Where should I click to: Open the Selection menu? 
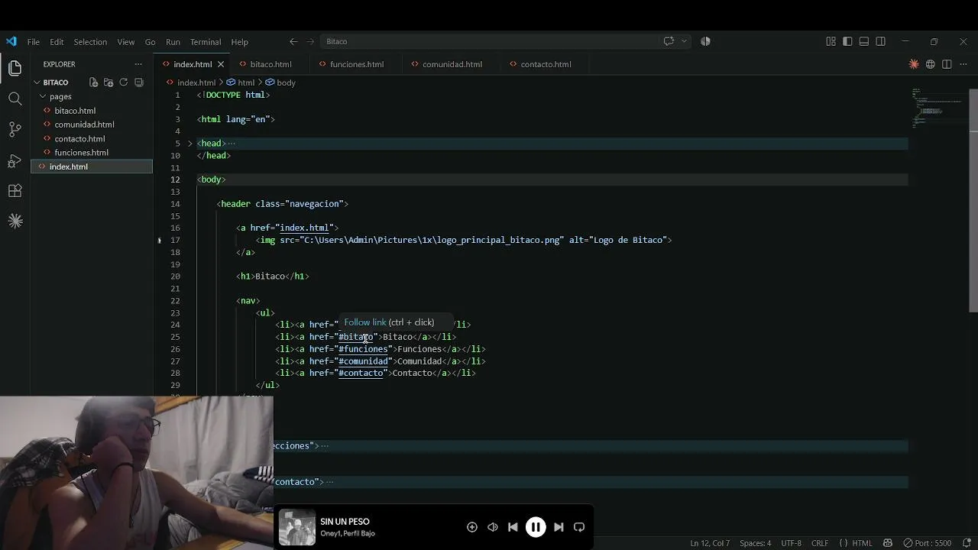coord(90,42)
